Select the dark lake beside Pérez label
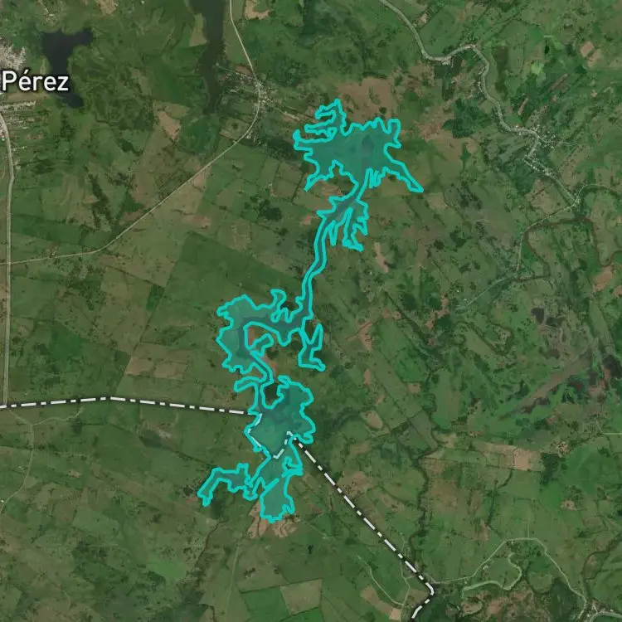The width and height of the screenshot is (622, 622). click(x=66, y=60)
